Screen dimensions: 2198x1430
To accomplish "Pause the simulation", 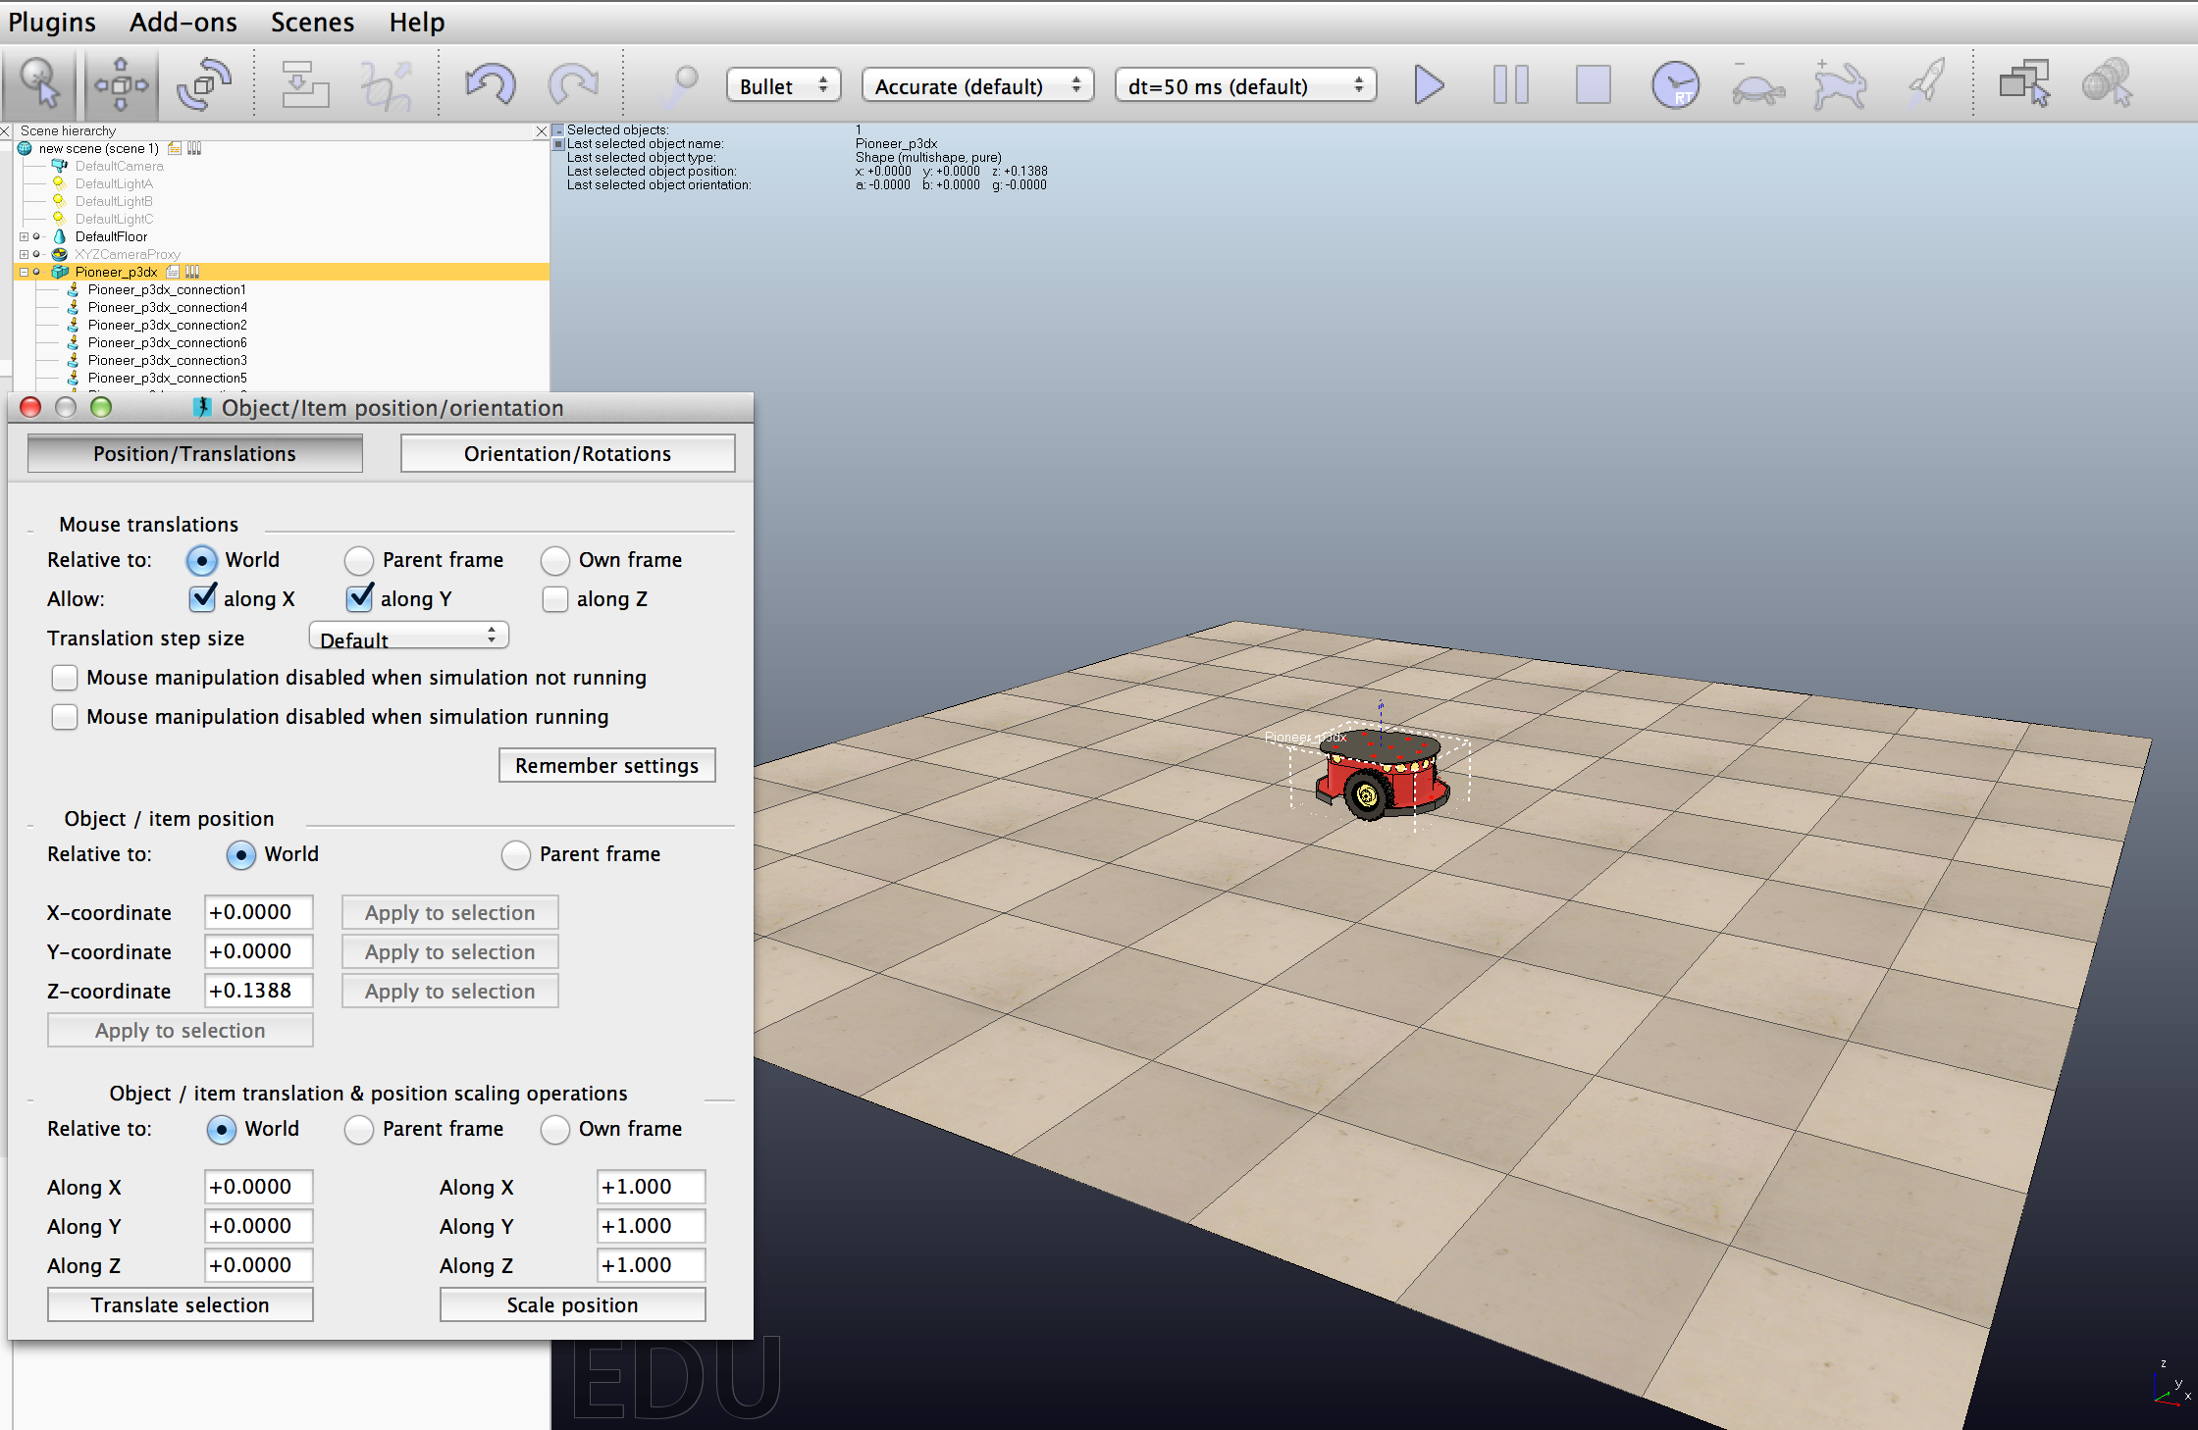I will coord(1511,84).
